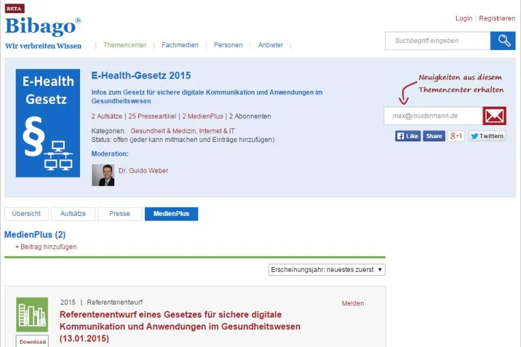Open the Fachmedien menu item
The image size is (521, 347).
(x=180, y=45)
